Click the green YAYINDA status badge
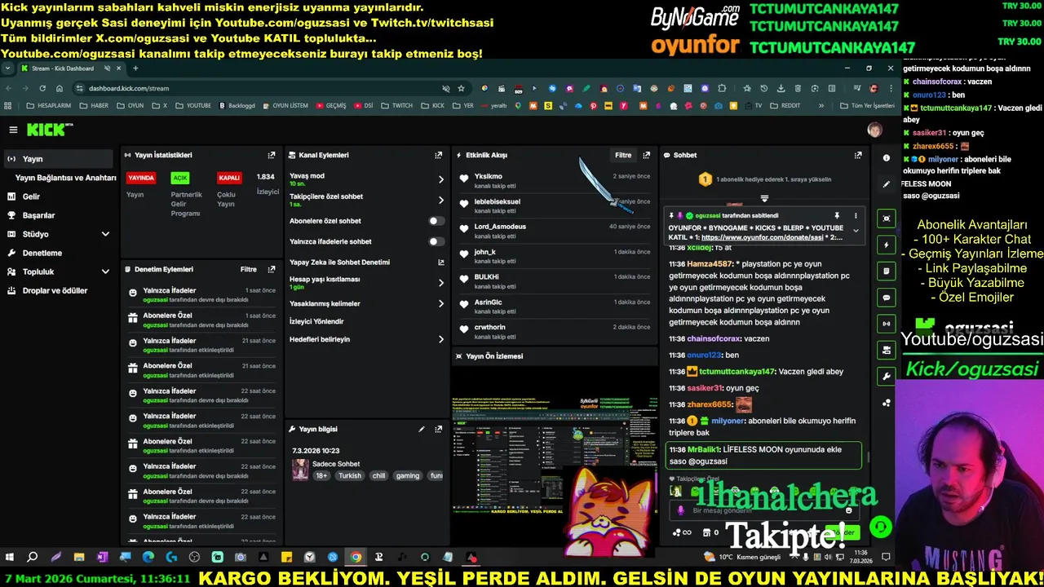 (x=141, y=178)
